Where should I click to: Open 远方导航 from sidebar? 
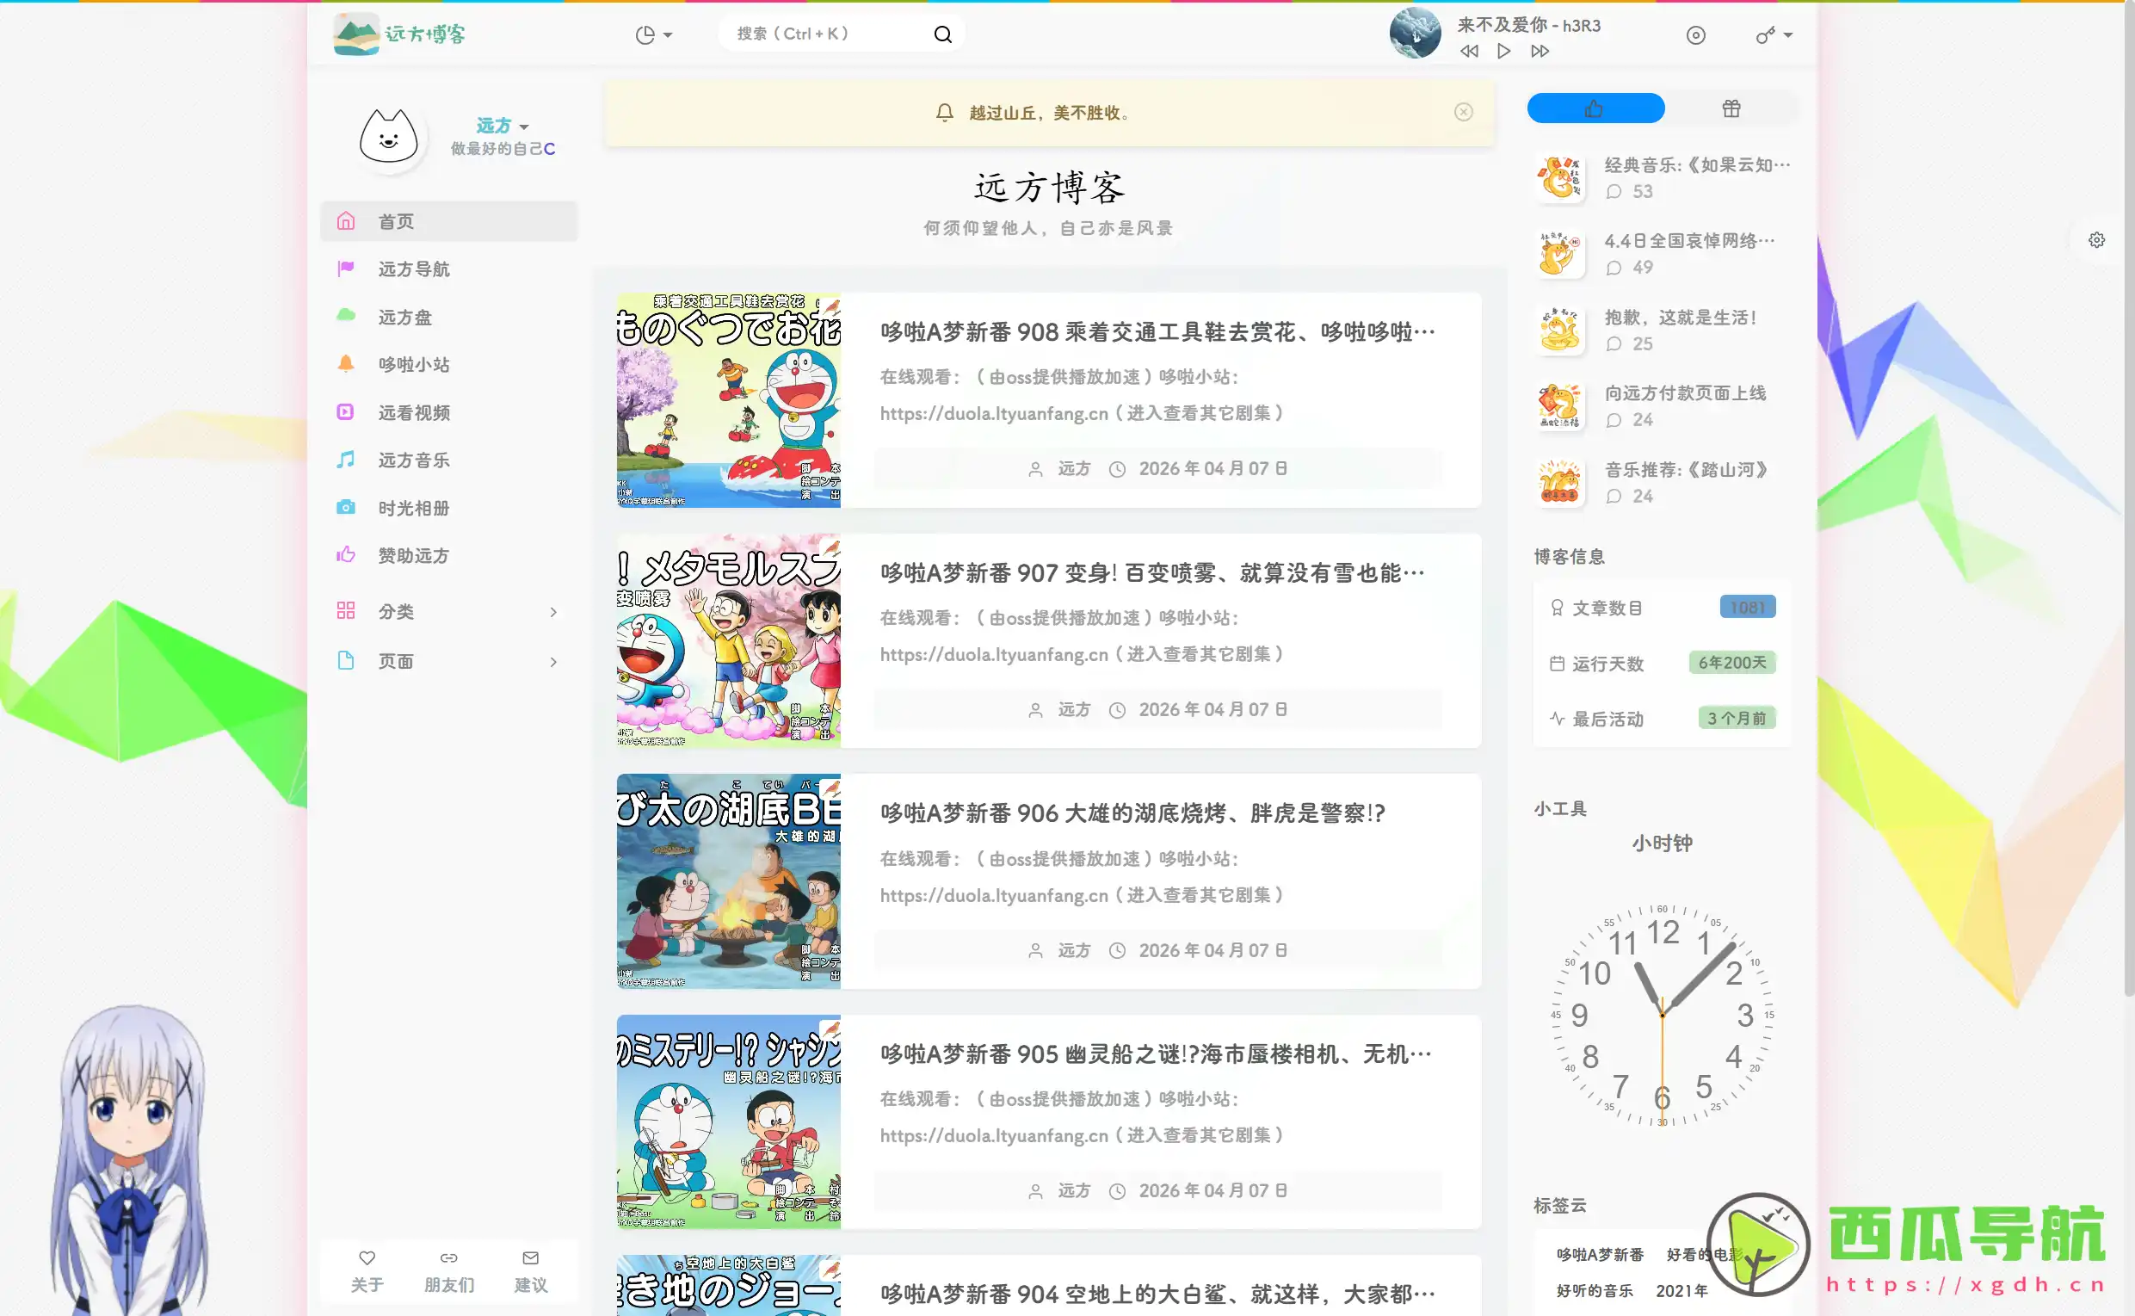449,269
